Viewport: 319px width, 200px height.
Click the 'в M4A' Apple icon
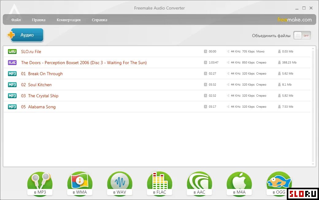point(239,184)
